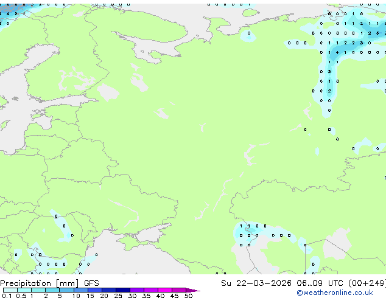Click the legend value "0.5"

21,296
